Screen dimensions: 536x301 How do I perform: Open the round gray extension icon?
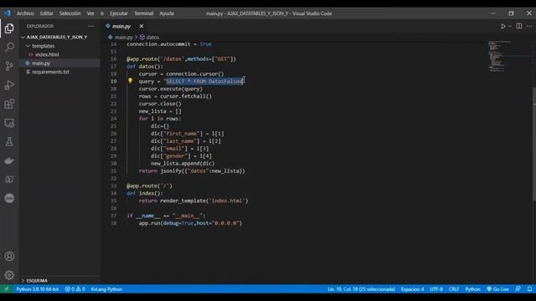9,198
